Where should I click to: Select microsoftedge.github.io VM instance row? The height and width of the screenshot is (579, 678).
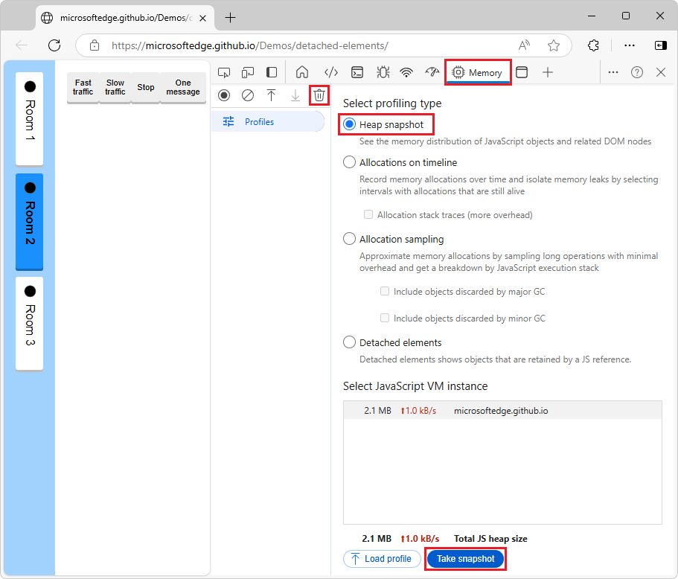click(x=502, y=410)
